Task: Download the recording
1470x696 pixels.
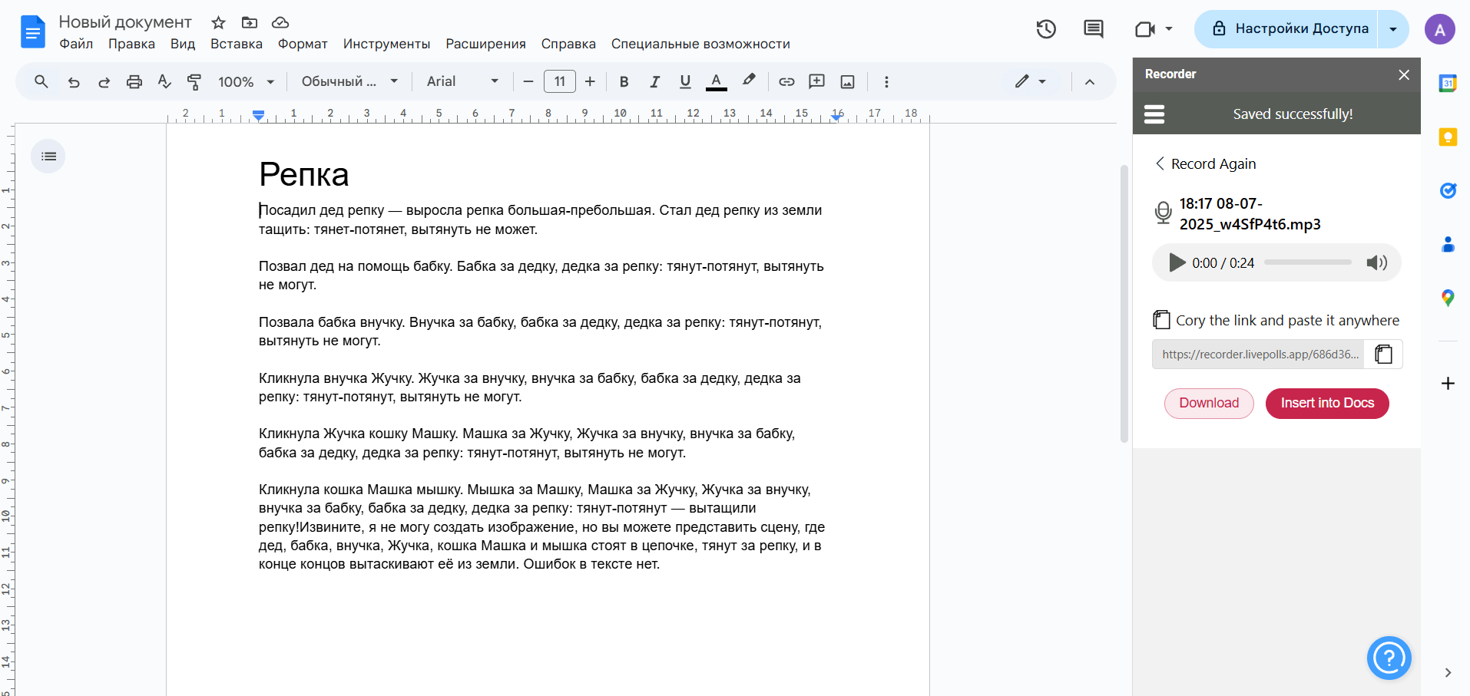Action: (x=1209, y=403)
